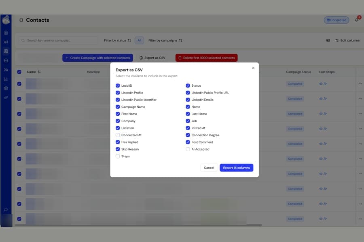Click the eye icon in last contact row
Screen dimensions: 364x242
point(321,219)
